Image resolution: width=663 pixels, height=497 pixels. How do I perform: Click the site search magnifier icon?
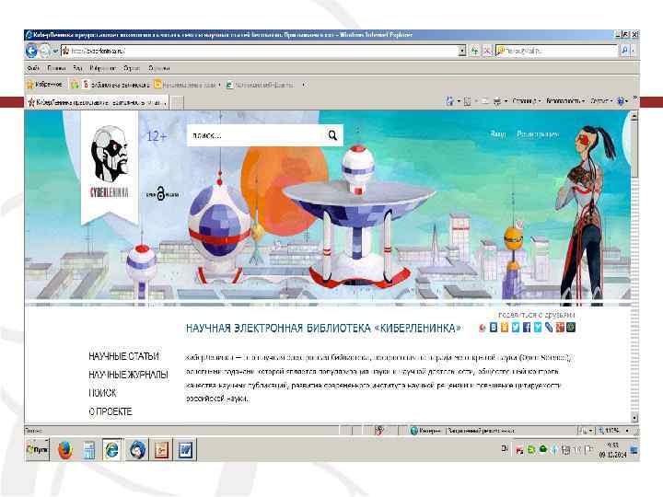coord(332,135)
